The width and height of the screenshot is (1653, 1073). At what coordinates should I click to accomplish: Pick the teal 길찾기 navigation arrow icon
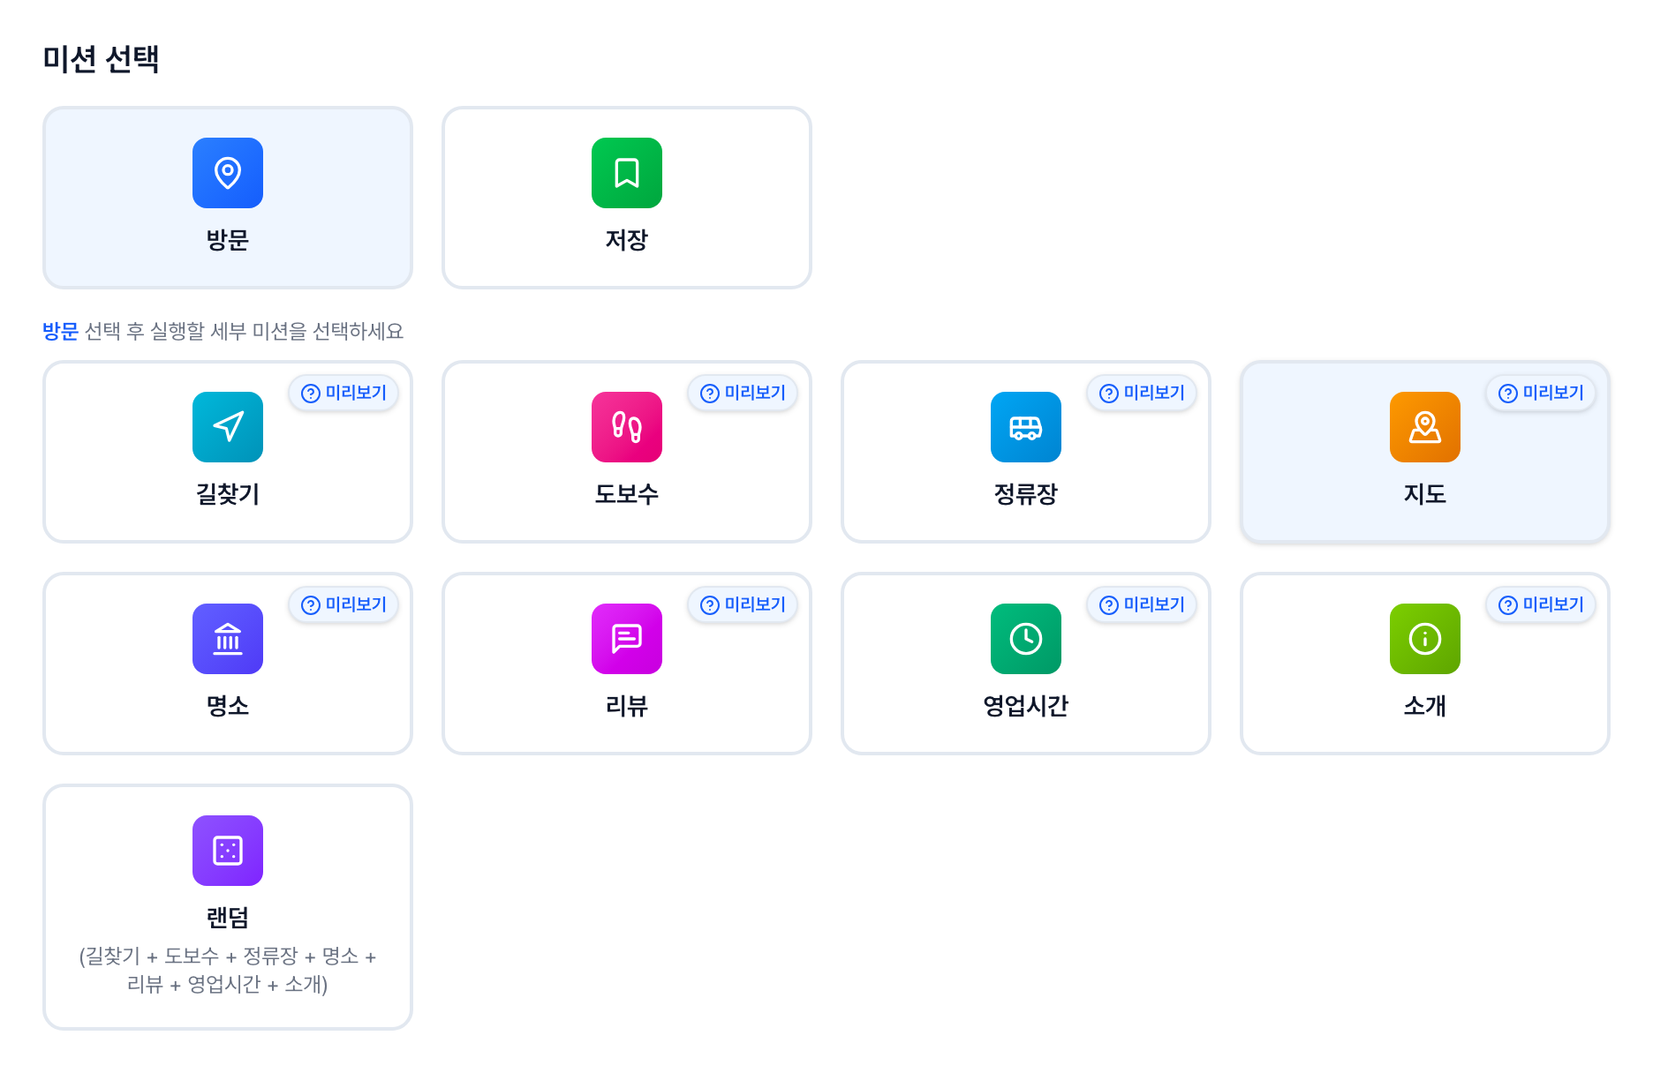click(228, 427)
